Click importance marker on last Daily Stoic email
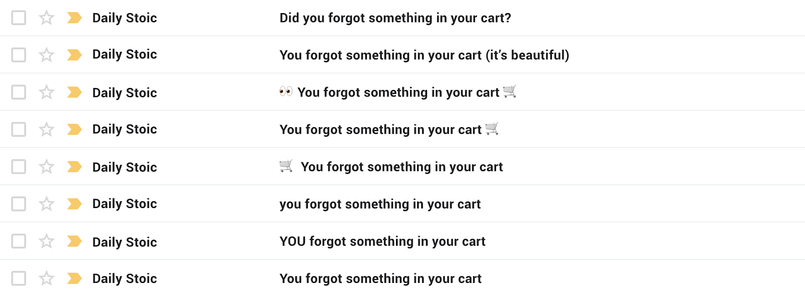 coord(74,278)
